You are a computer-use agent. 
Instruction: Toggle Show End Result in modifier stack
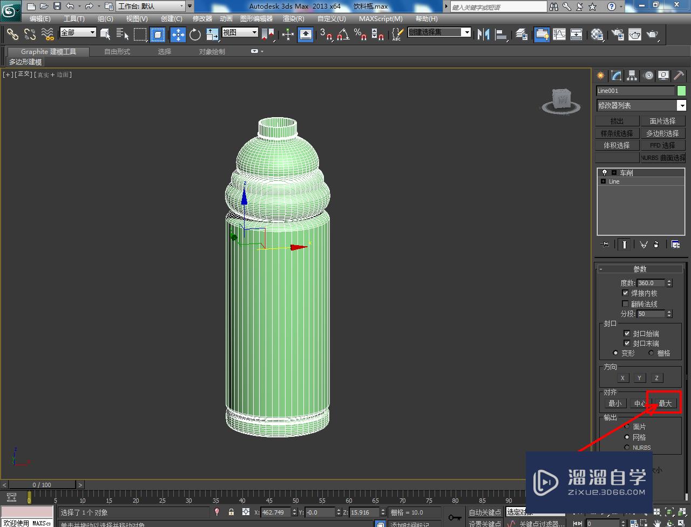(x=624, y=245)
